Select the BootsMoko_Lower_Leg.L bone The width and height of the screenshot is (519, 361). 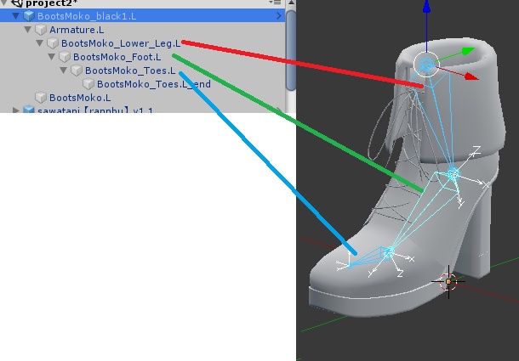click(121, 43)
